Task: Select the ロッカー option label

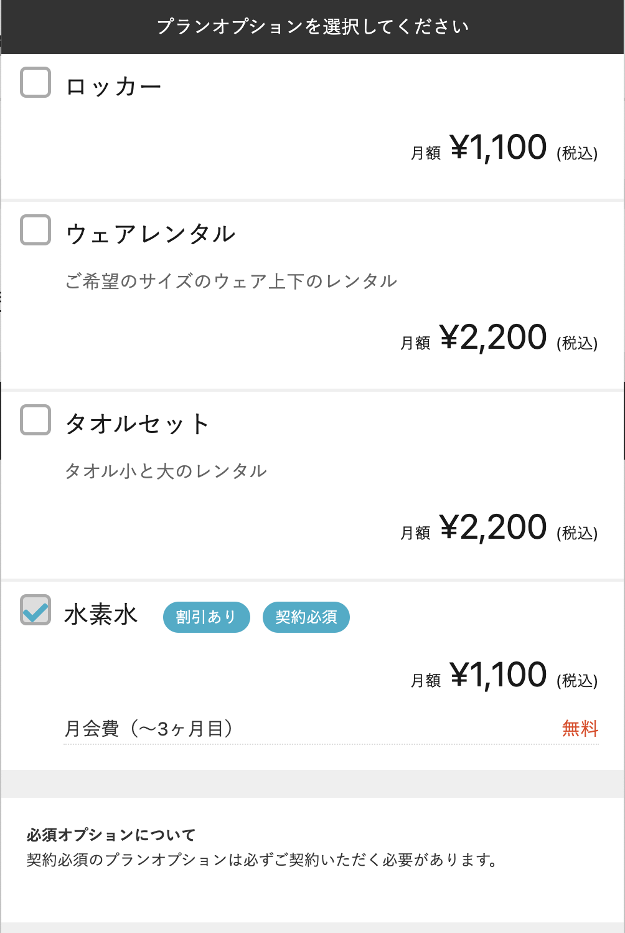Action: (113, 87)
